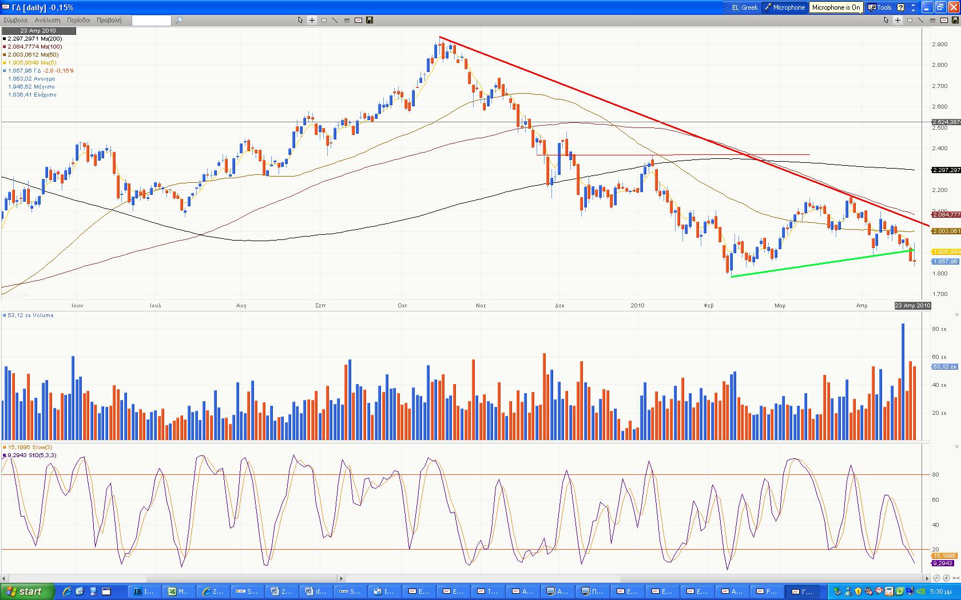Click the save floppy icon in the far-right toolbar

(955, 21)
